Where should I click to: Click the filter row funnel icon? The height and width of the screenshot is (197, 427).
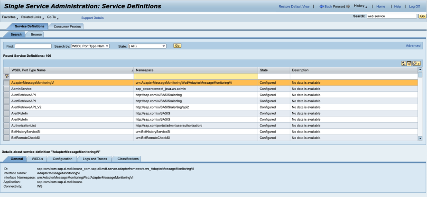(7, 76)
